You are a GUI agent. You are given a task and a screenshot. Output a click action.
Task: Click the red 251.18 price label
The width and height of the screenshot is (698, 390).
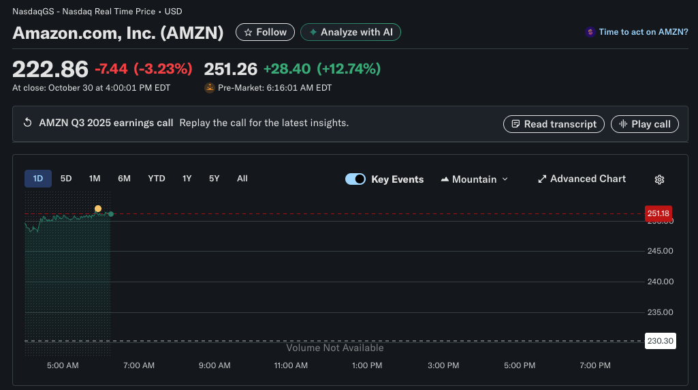pyautogui.click(x=658, y=213)
